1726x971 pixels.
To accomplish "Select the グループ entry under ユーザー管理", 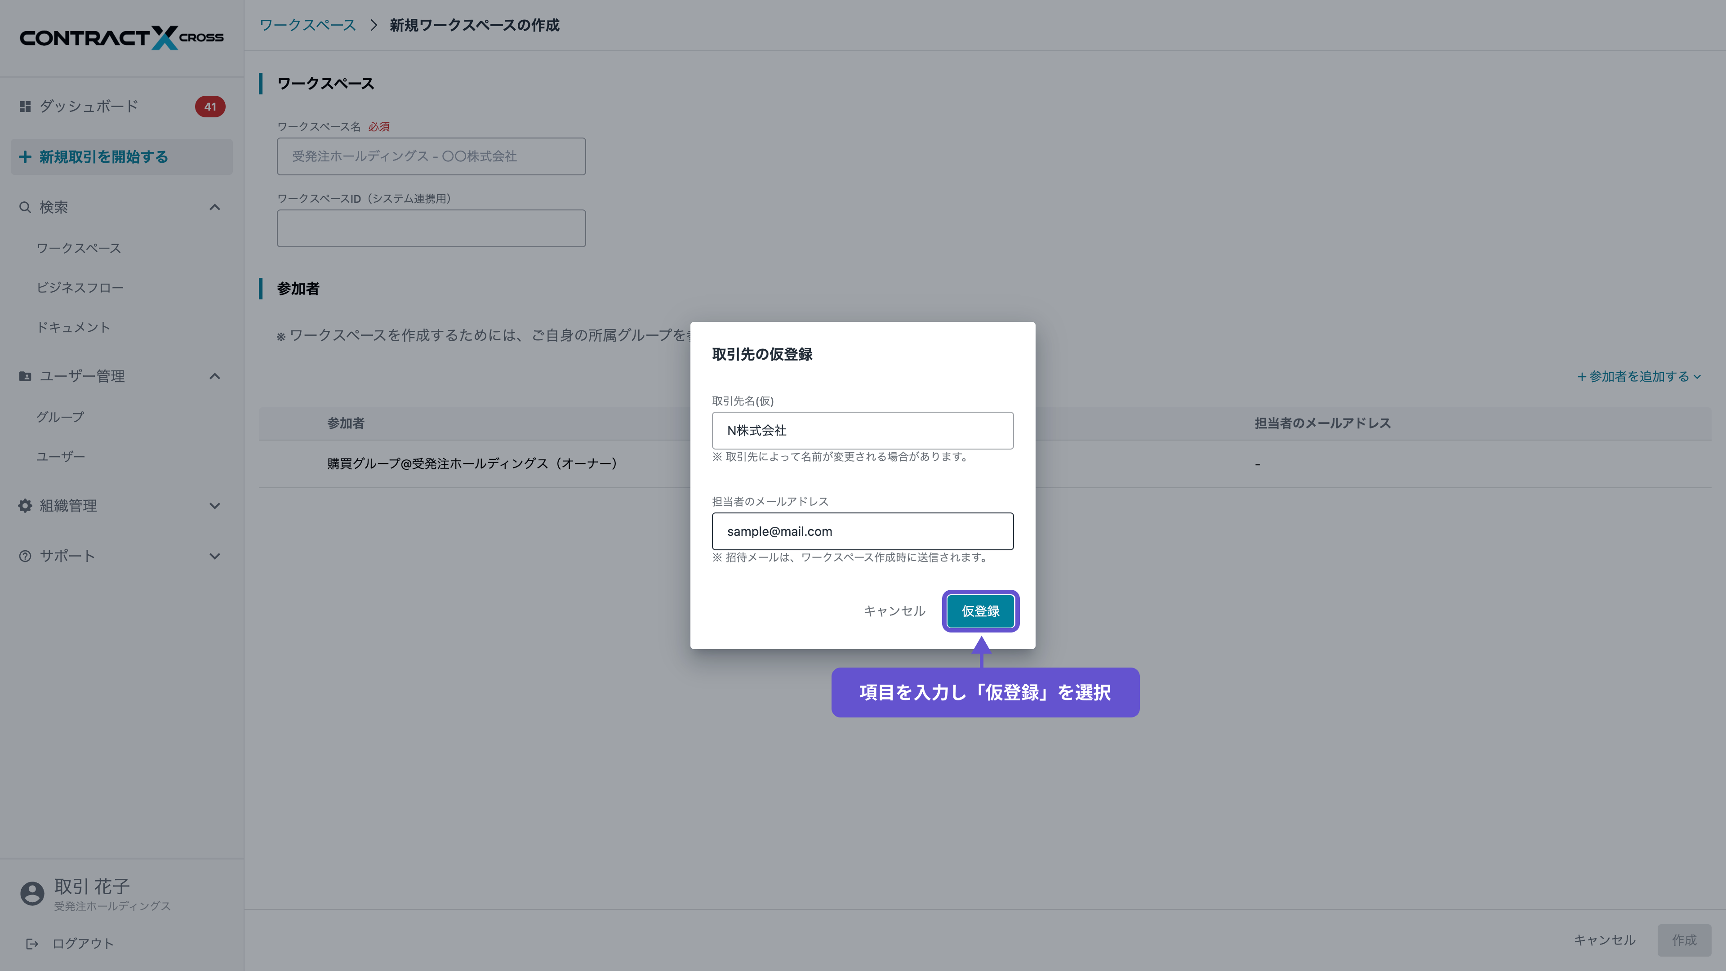I will pyautogui.click(x=59, y=416).
